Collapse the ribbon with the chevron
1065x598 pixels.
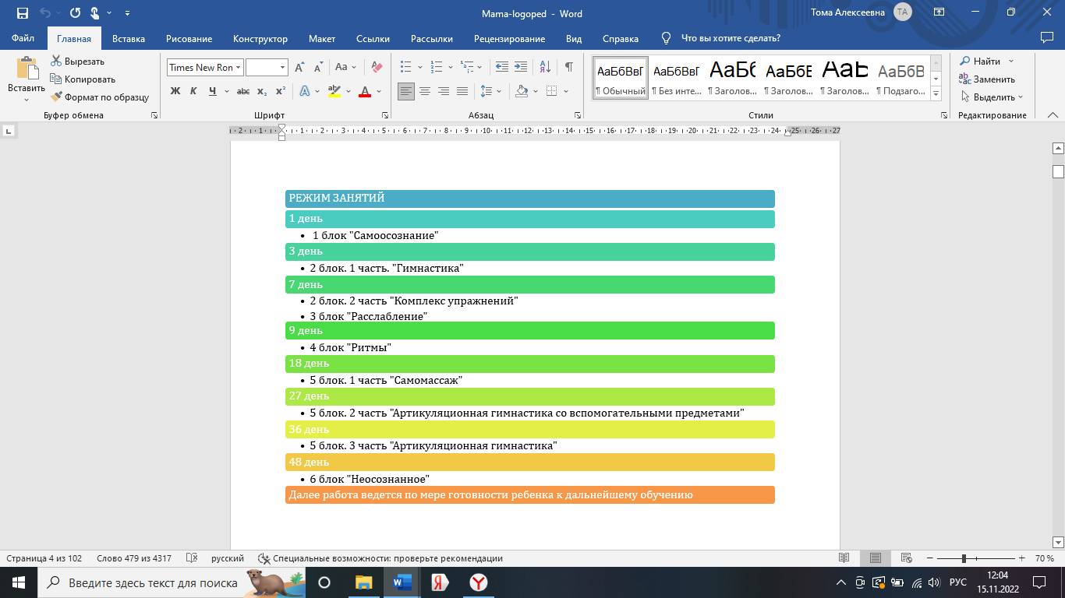1053,115
